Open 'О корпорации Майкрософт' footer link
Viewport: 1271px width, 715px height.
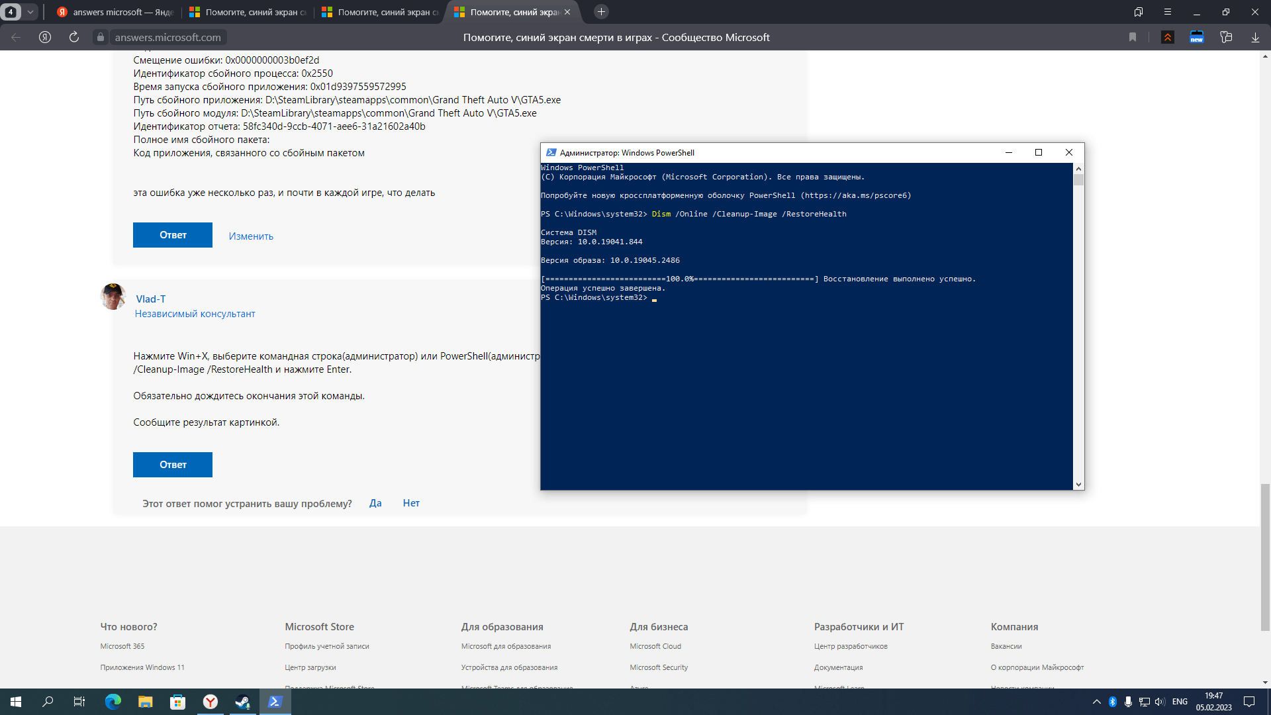point(1037,667)
